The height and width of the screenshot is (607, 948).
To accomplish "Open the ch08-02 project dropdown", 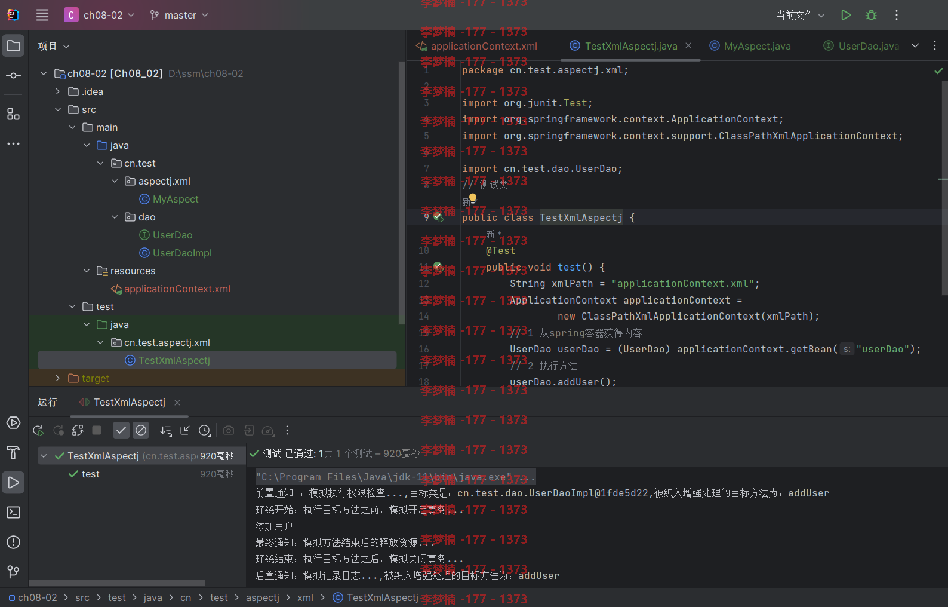I will [100, 15].
